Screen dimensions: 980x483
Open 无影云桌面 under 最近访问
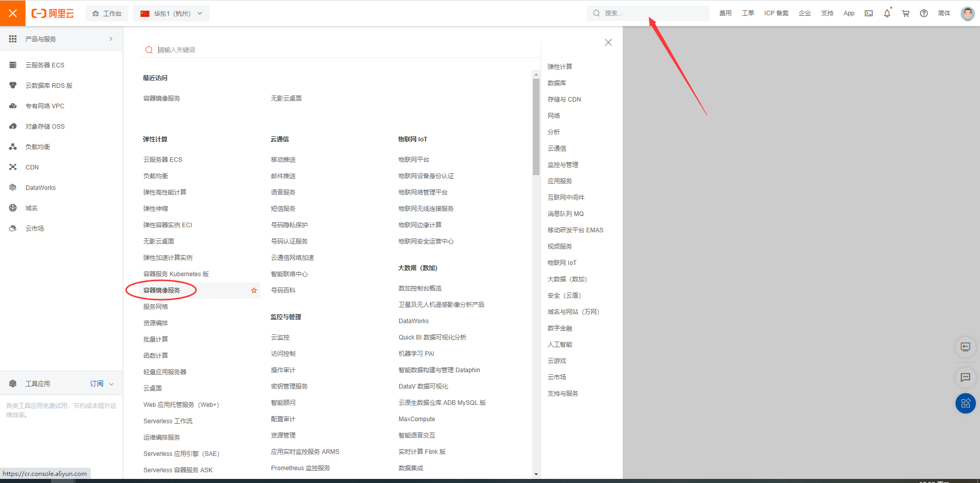click(286, 99)
